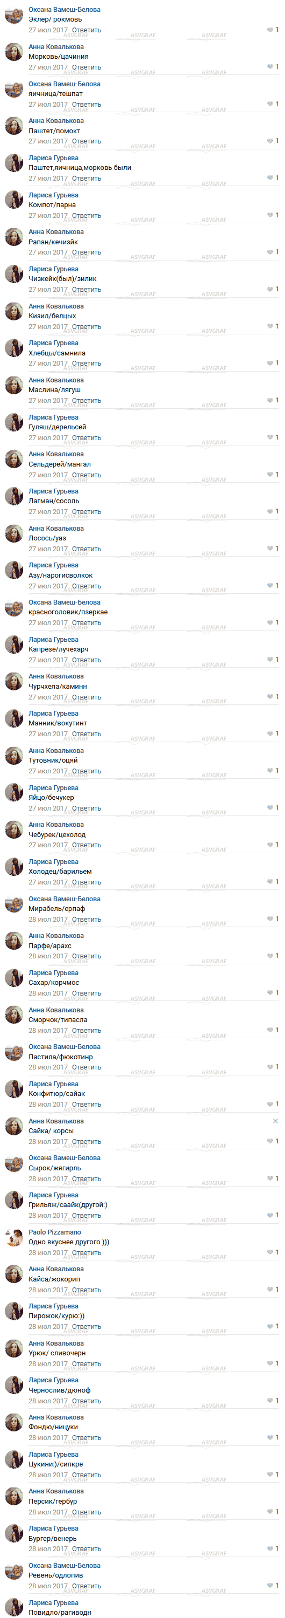Screen dimensions: 285x1618
Task: Reply to the comment "Фондю/ницуки"
Action: click(87, 1438)
